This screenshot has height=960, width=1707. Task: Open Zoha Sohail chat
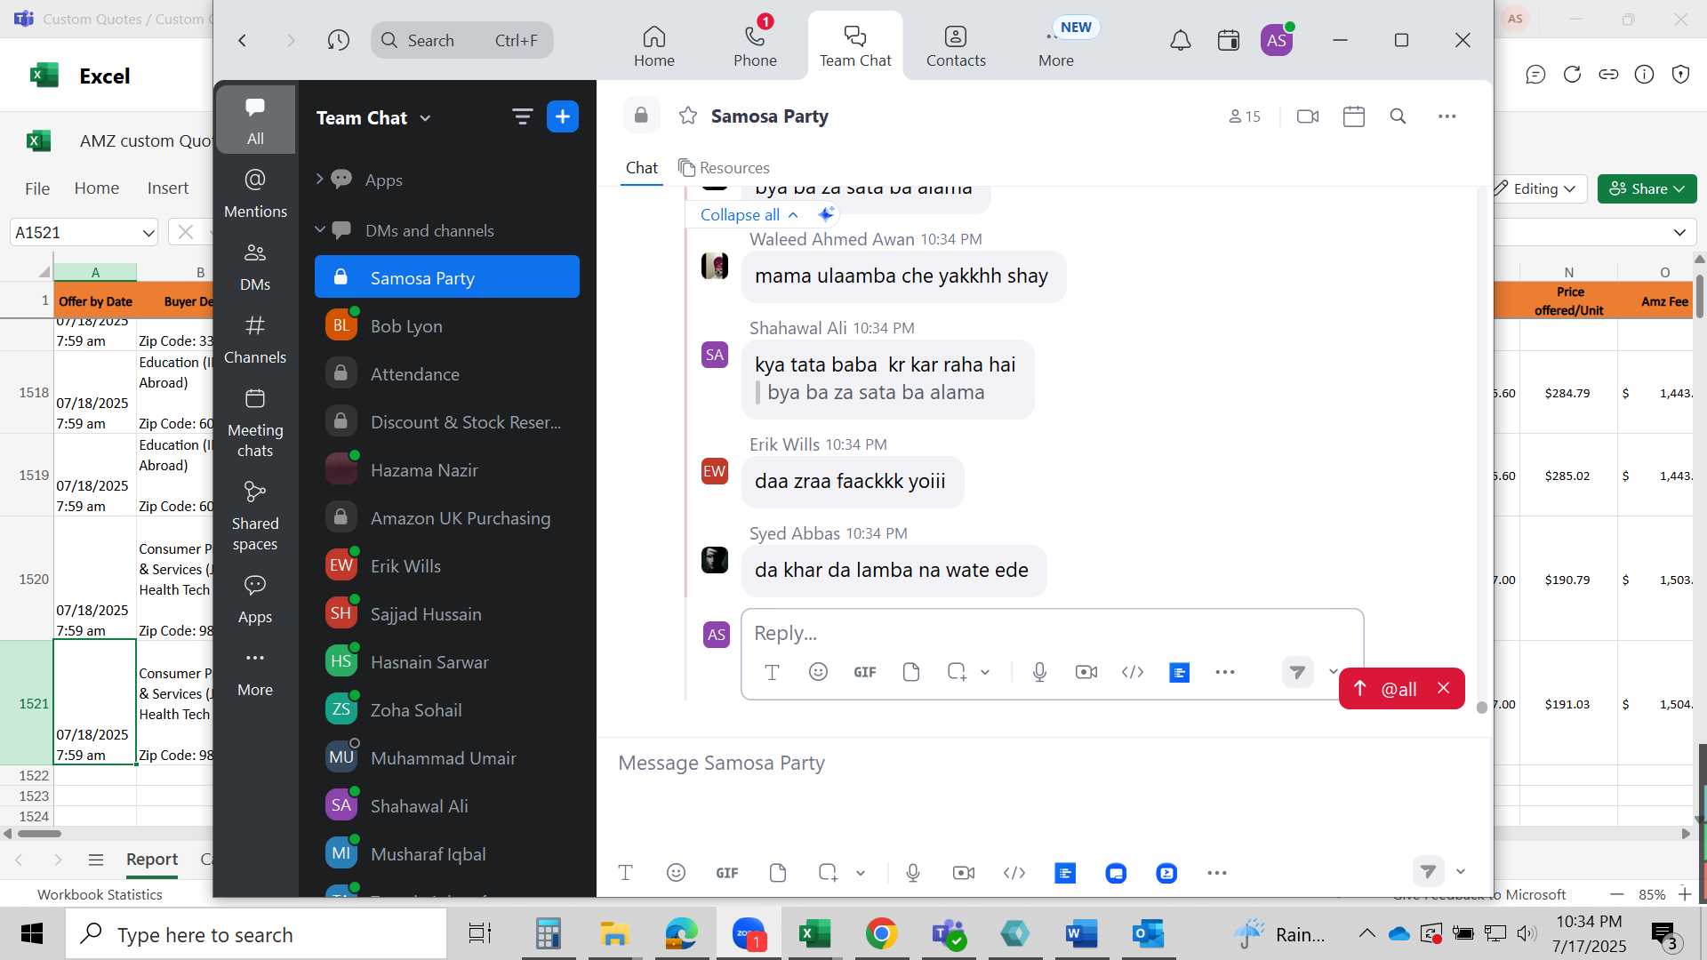[447, 710]
